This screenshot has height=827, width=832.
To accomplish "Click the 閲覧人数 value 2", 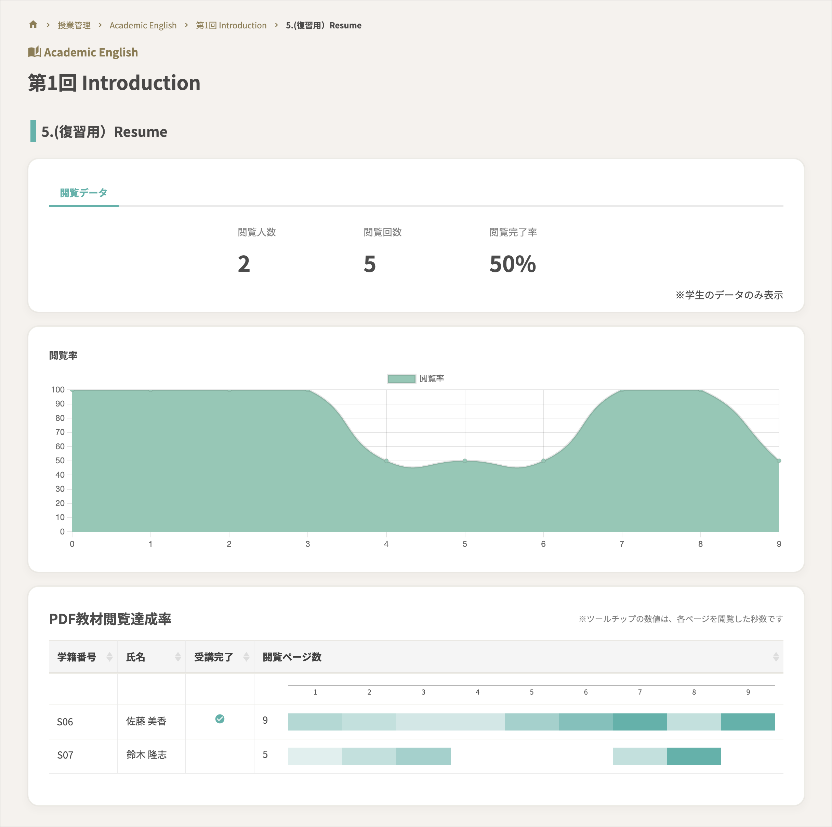I will pos(244,264).
